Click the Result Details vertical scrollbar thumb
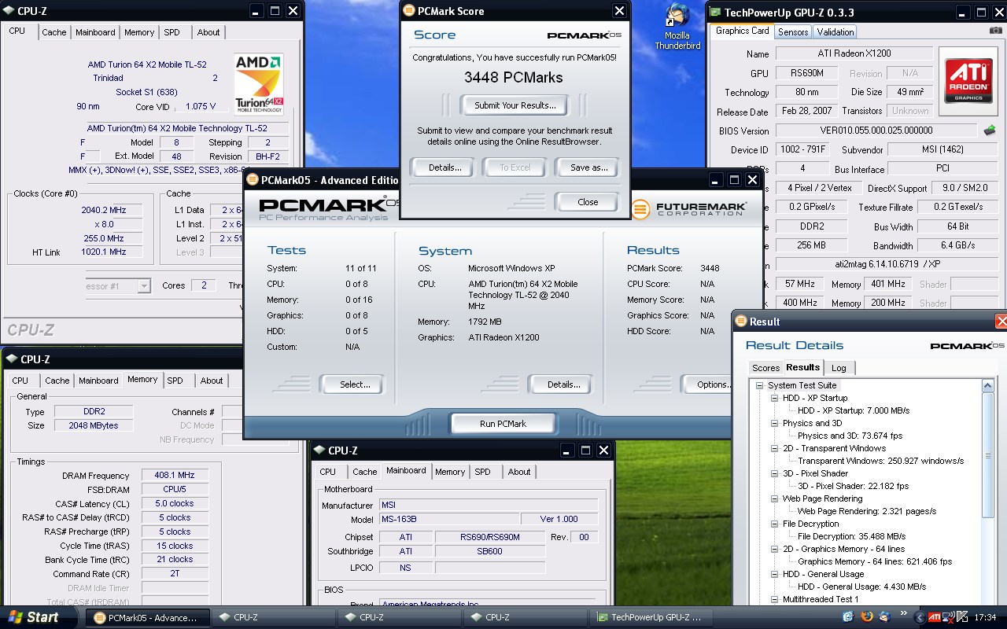This screenshot has width=1007, height=629. coord(988,455)
